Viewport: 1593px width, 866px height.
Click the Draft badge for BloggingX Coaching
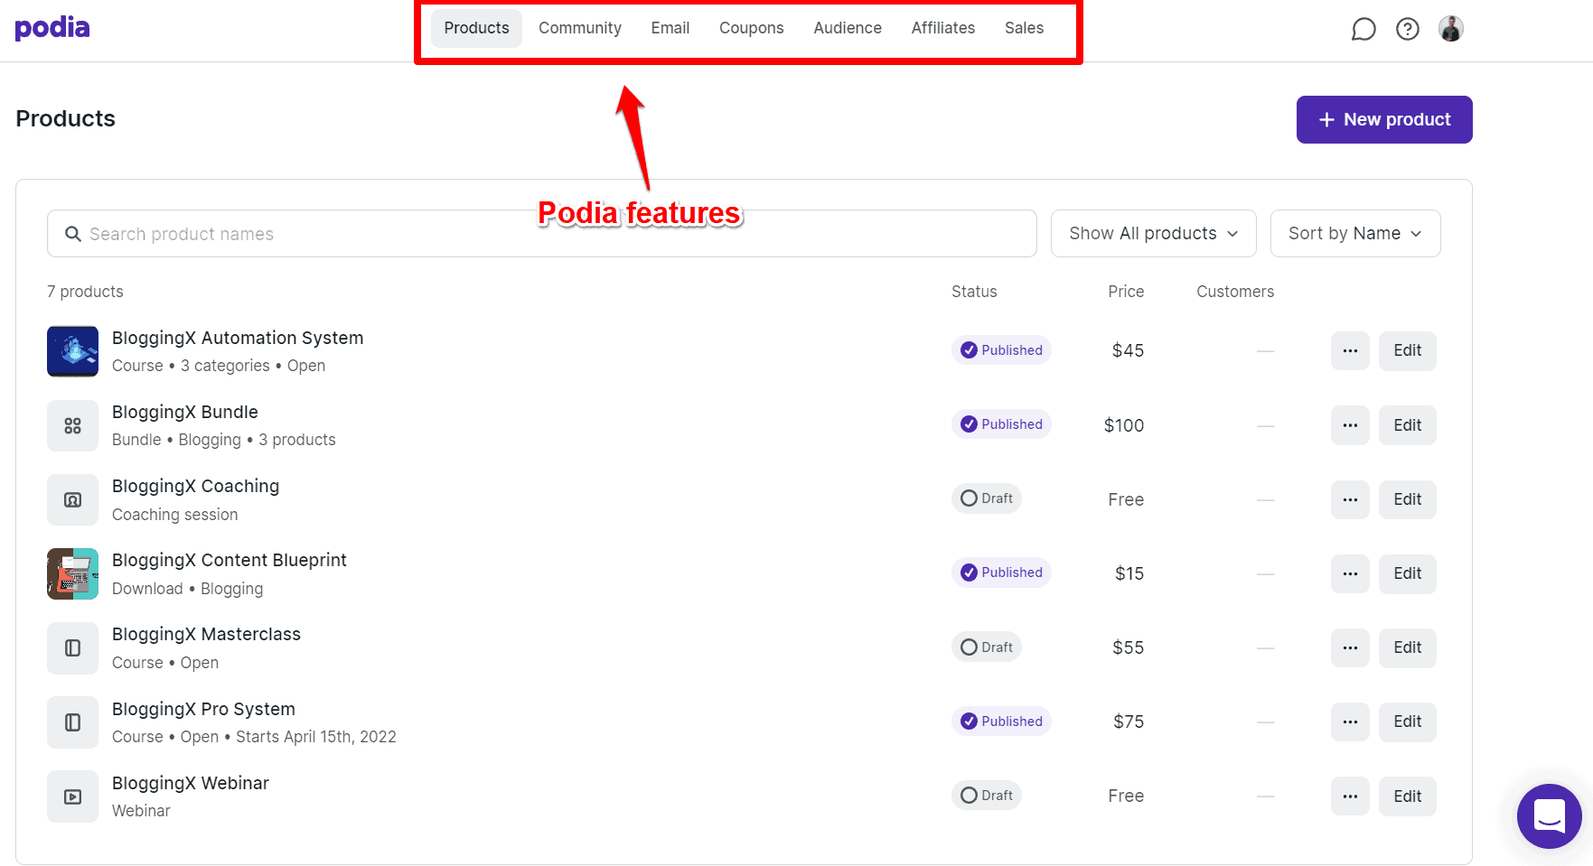(987, 498)
